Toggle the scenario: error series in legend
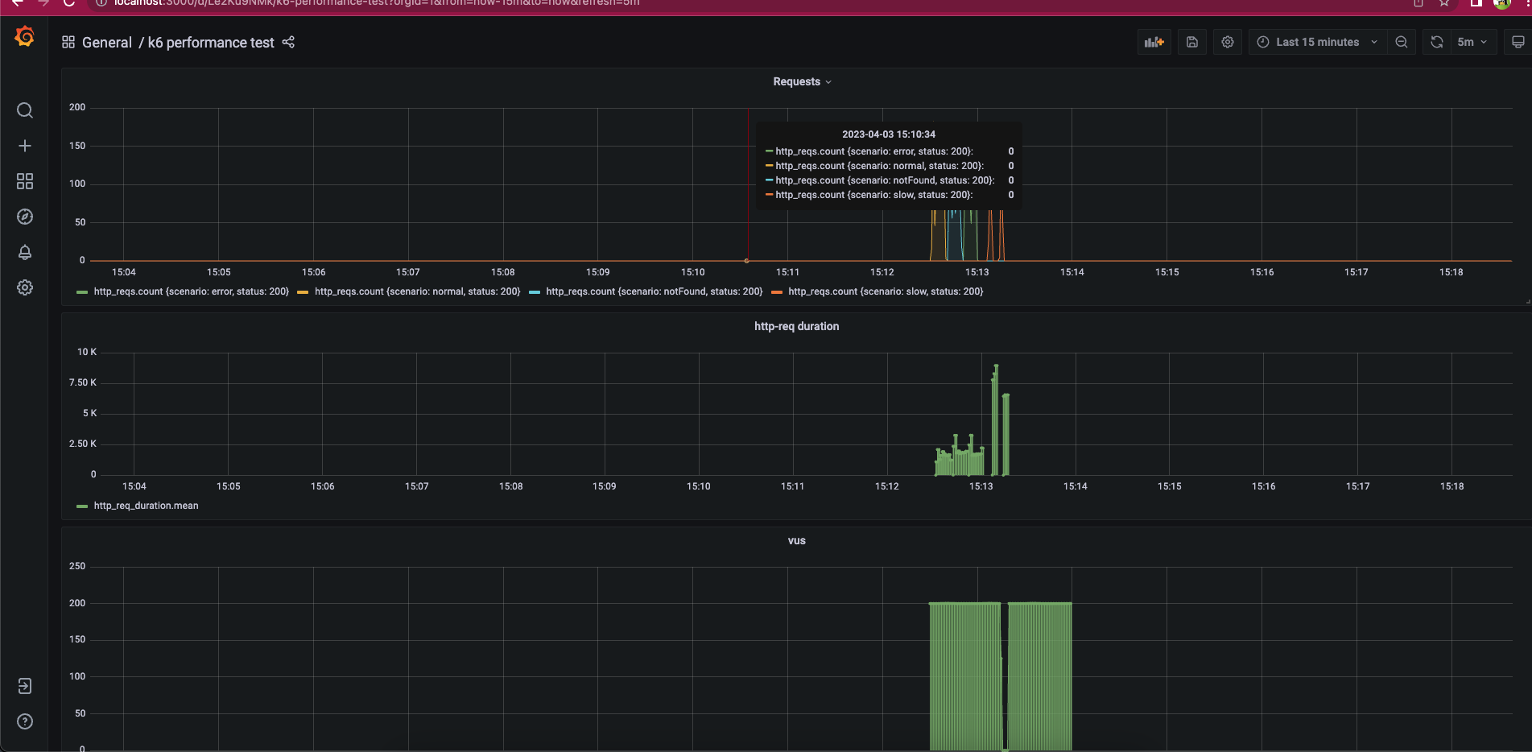This screenshot has width=1532, height=752. click(190, 291)
